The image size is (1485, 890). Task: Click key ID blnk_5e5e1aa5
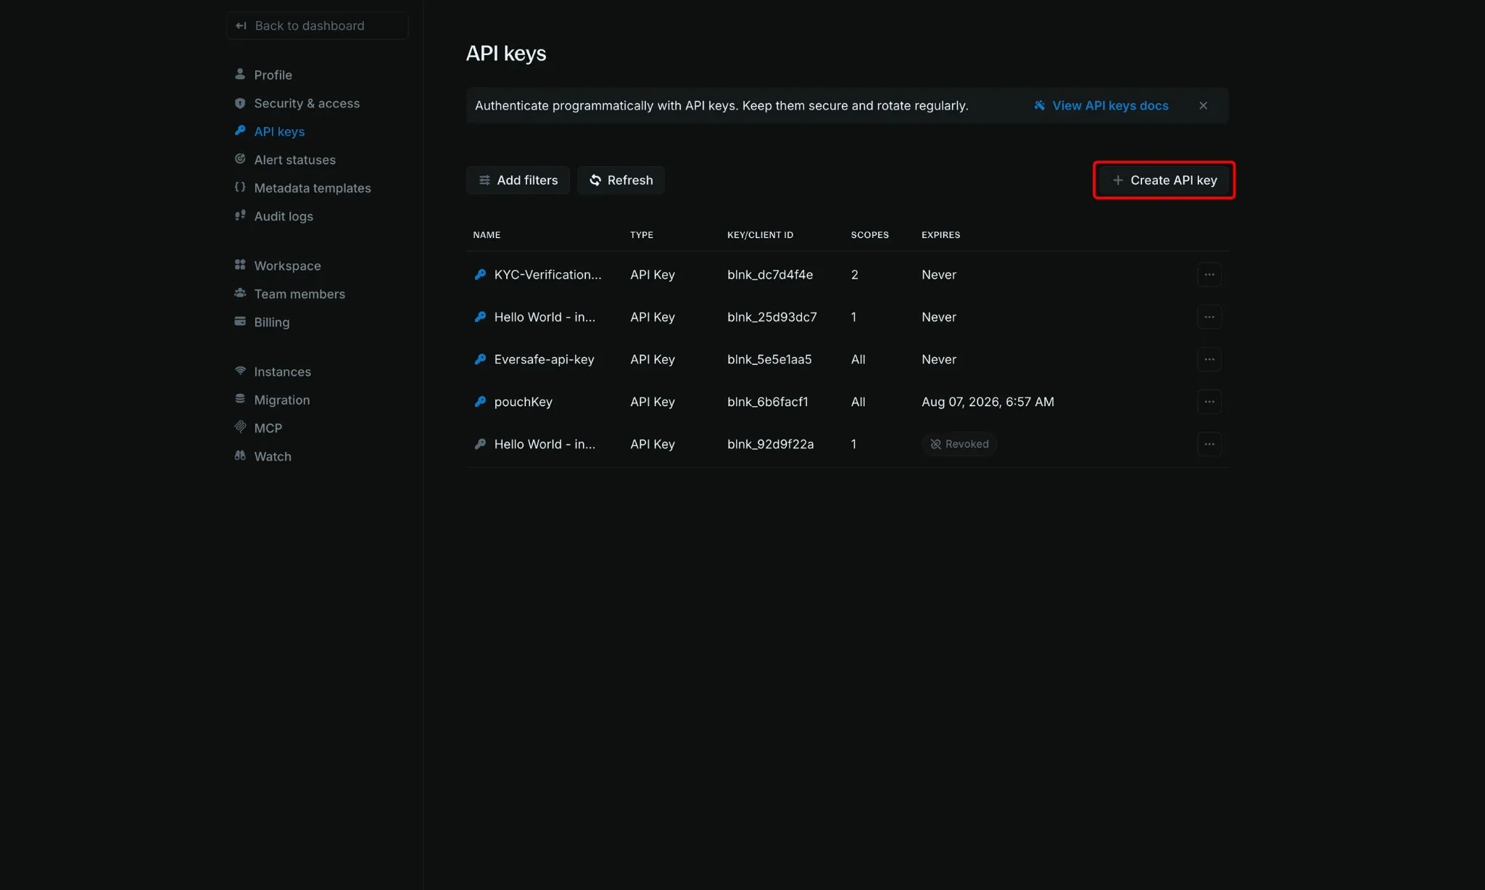769,360
